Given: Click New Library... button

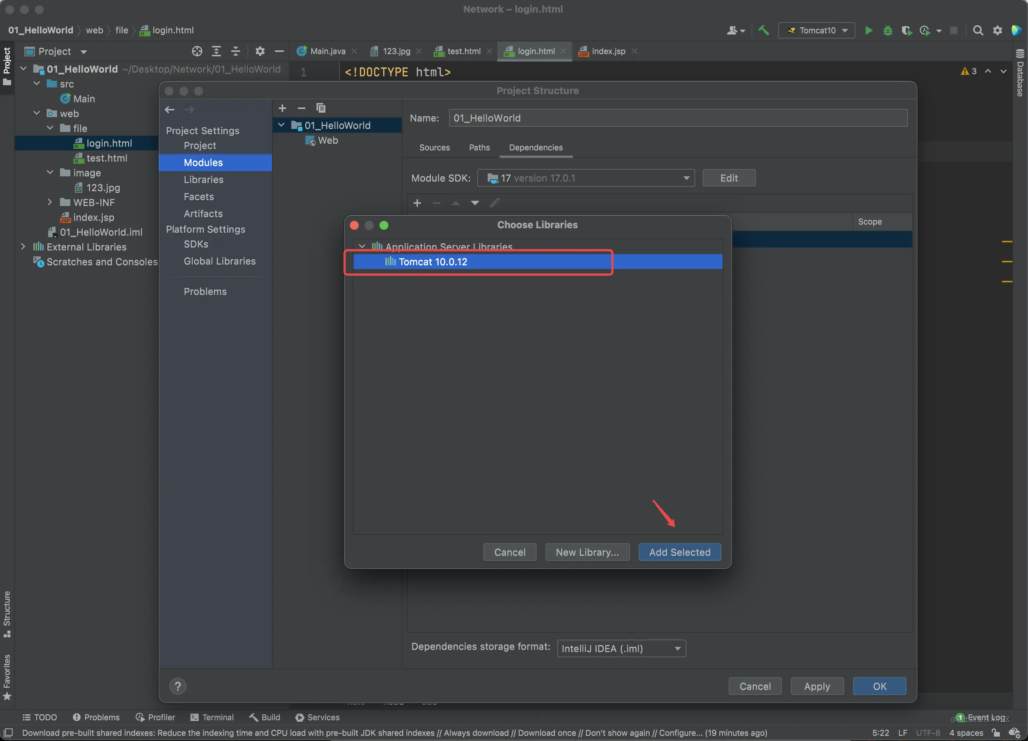Looking at the screenshot, I should tap(587, 552).
